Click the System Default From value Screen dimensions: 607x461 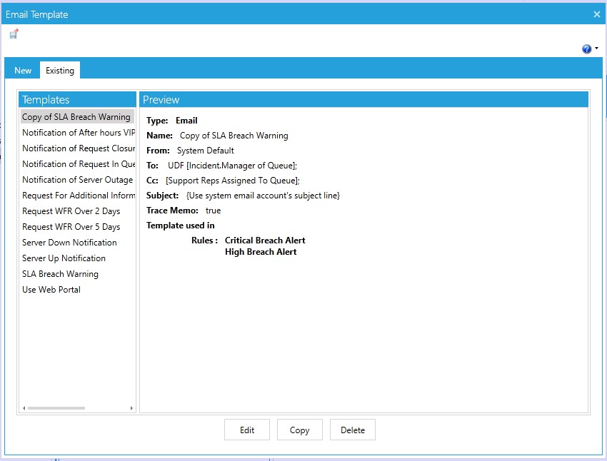click(x=206, y=151)
